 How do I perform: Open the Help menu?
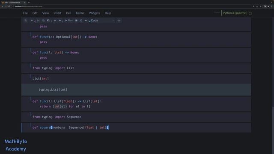point(108,13)
